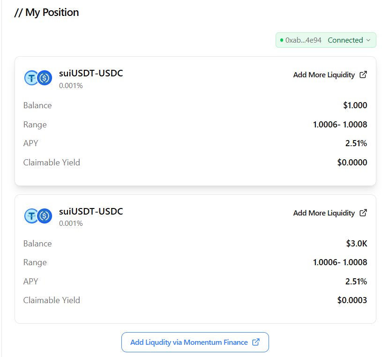
Task: Select the second suiUSDT-USDC pool title
Action: tap(91, 211)
